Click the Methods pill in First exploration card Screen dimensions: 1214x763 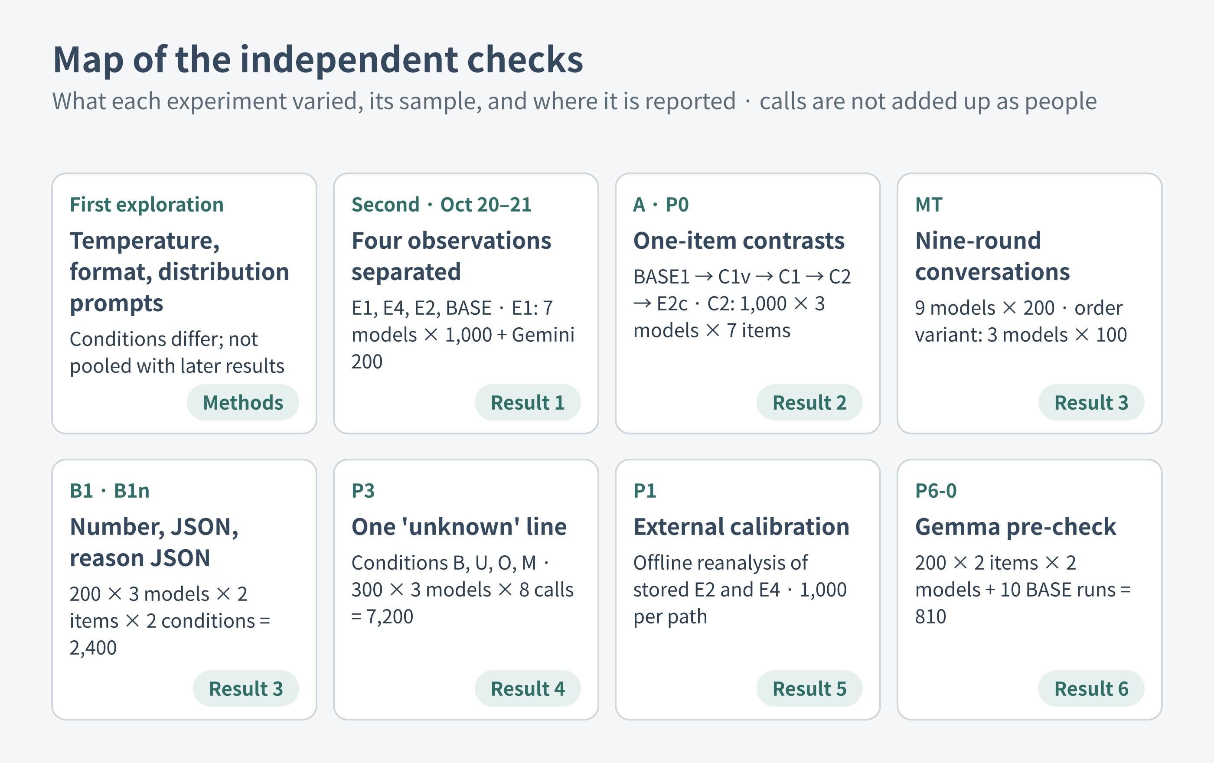(242, 402)
